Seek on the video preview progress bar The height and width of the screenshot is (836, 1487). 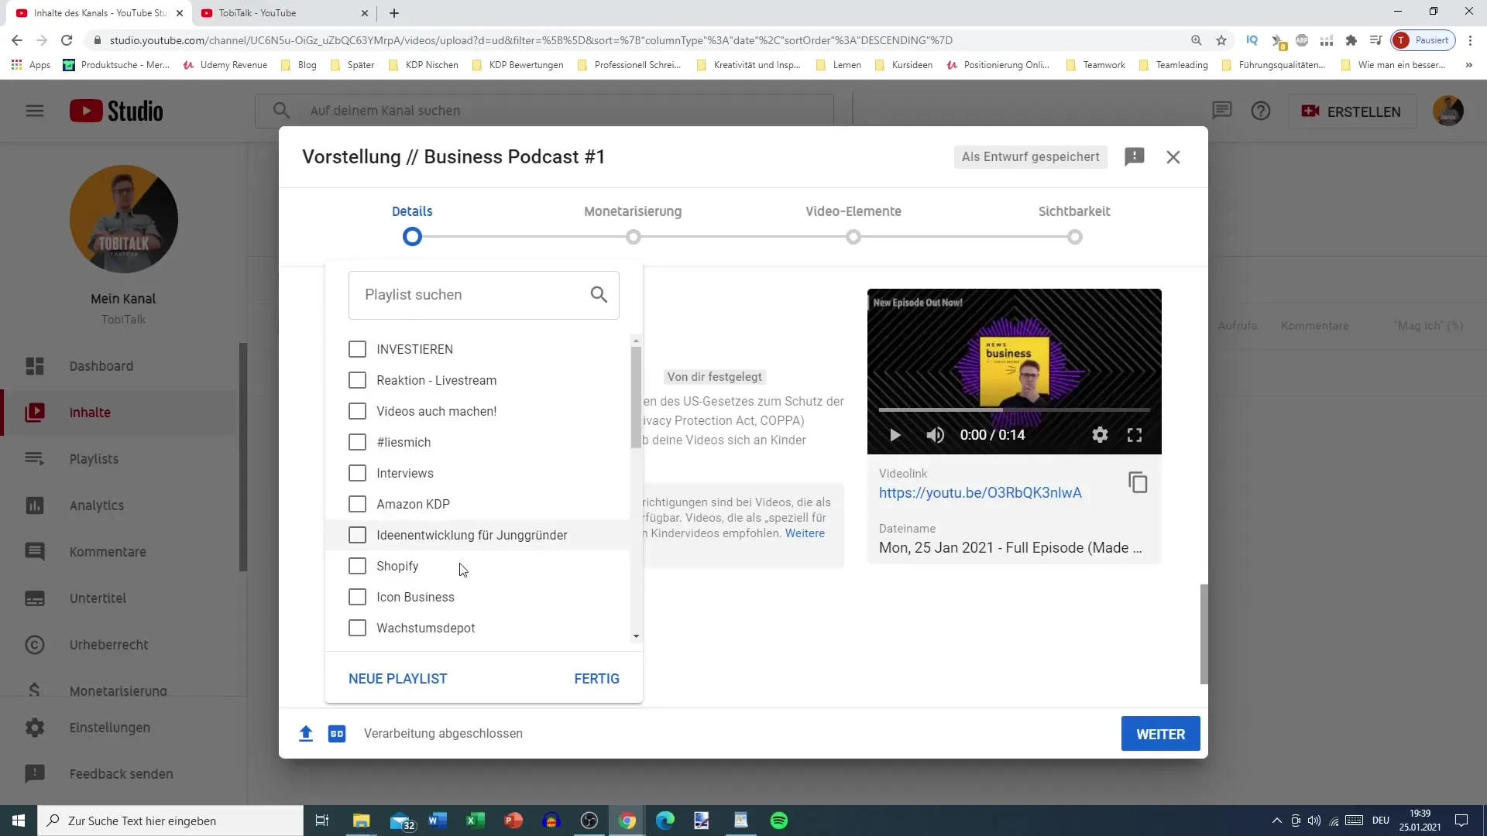coord(1014,409)
